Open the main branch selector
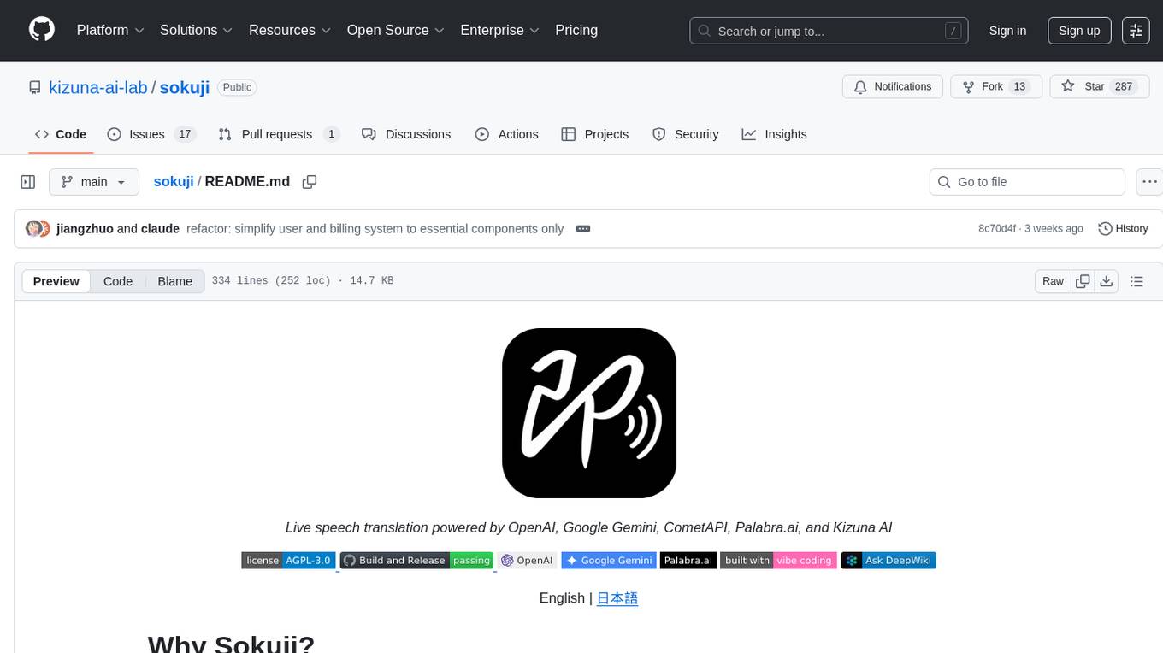Screen dimensions: 1163x653 (94, 182)
